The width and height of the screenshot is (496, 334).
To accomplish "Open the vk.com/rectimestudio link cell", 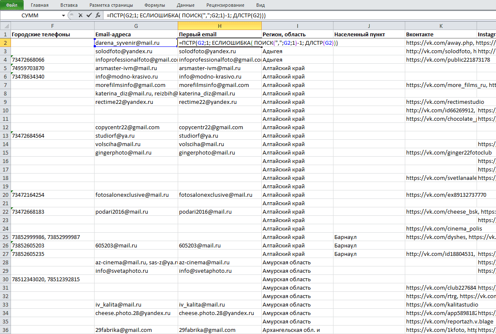I will [x=441, y=102].
